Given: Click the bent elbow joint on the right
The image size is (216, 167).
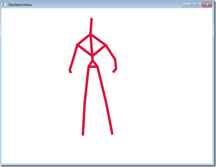Looking at the screenshot, I should click(x=115, y=59).
